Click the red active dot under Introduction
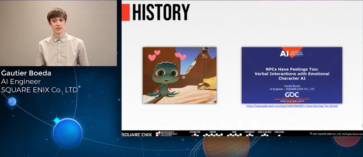 [x=193, y=135]
